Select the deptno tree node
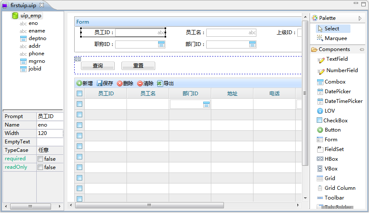This screenshot has height=213, width=369. [x=37, y=38]
